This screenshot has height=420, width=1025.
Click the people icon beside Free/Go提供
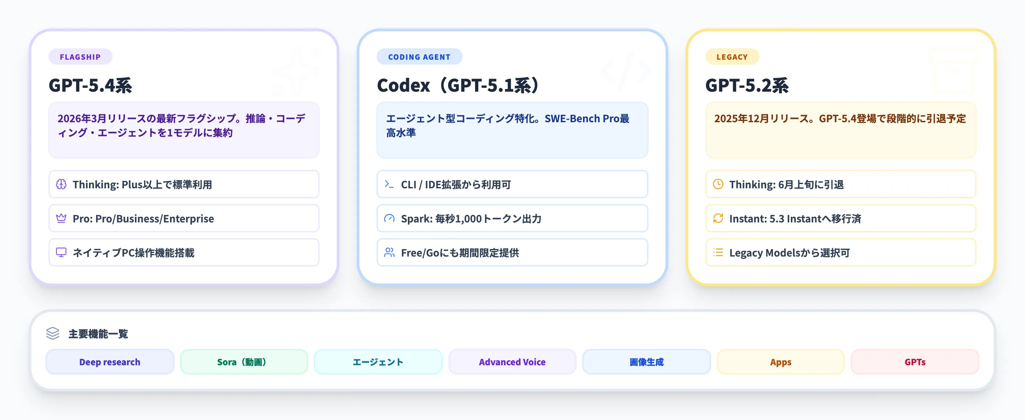[x=390, y=252]
